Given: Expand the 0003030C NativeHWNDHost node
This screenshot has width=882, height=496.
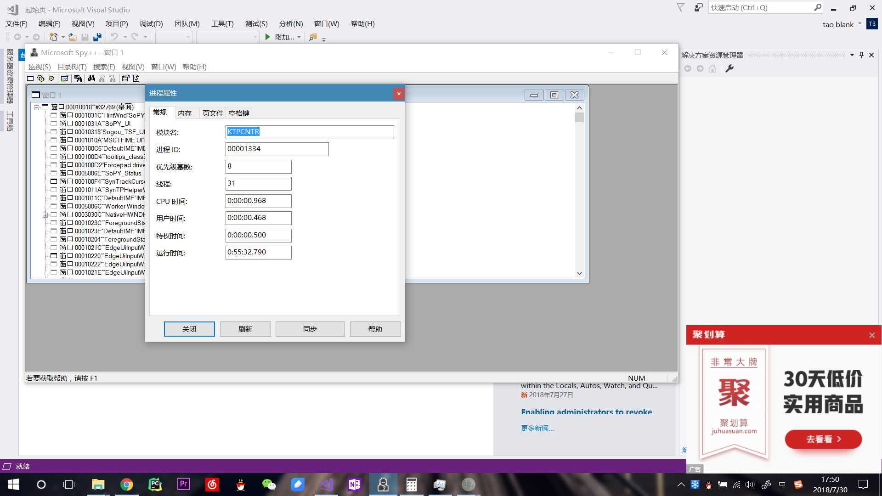Looking at the screenshot, I should pos(45,215).
